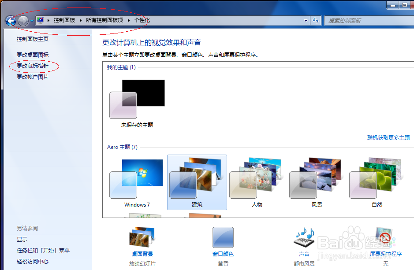414x270 pixels.
Task: Open 联机获取更多主题 link
Action: pyautogui.click(x=388, y=137)
